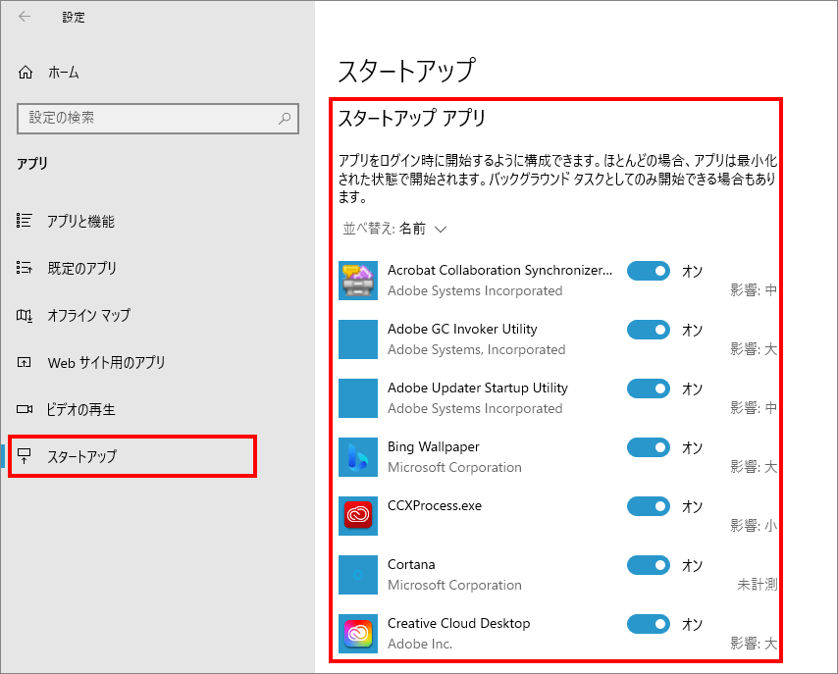Click the search magnifier icon
The width and height of the screenshot is (838, 674).
[285, 118]
